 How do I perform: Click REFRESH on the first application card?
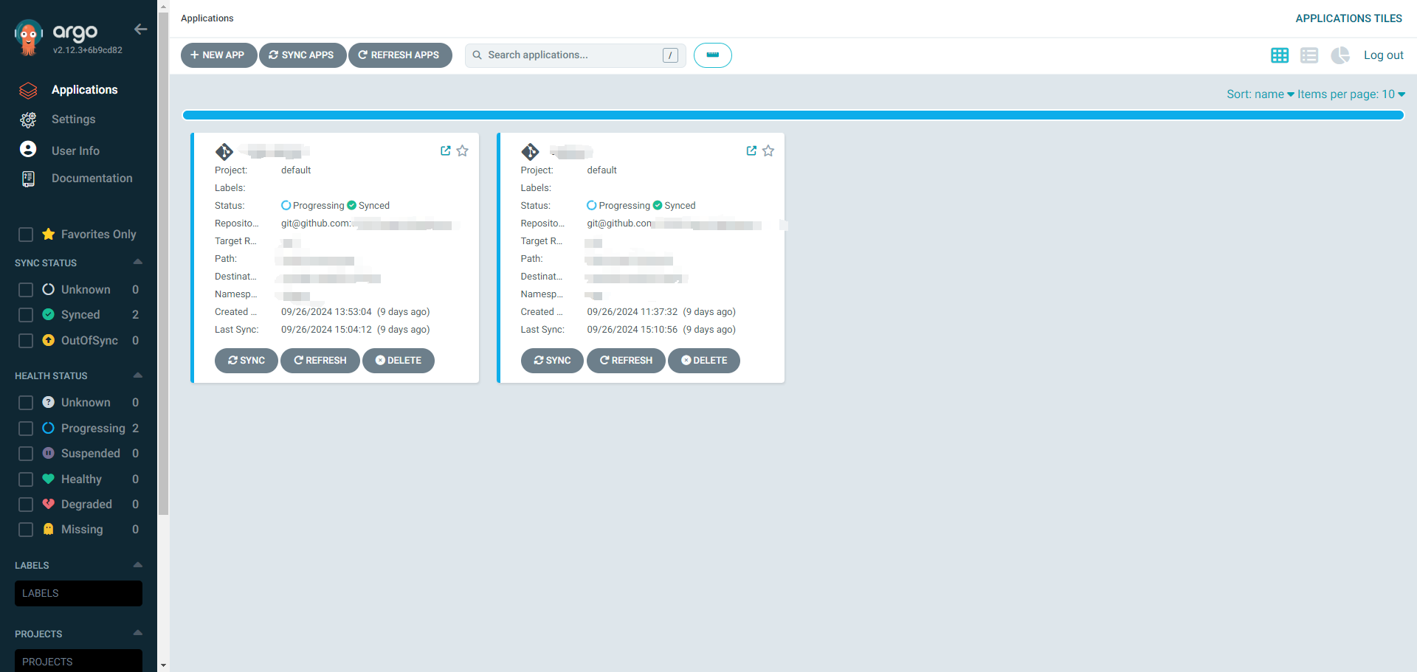point(320,361)
